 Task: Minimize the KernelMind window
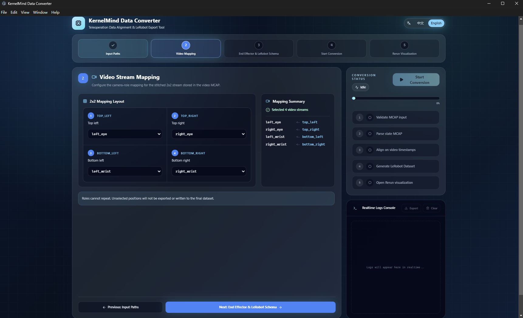[489, 4]
